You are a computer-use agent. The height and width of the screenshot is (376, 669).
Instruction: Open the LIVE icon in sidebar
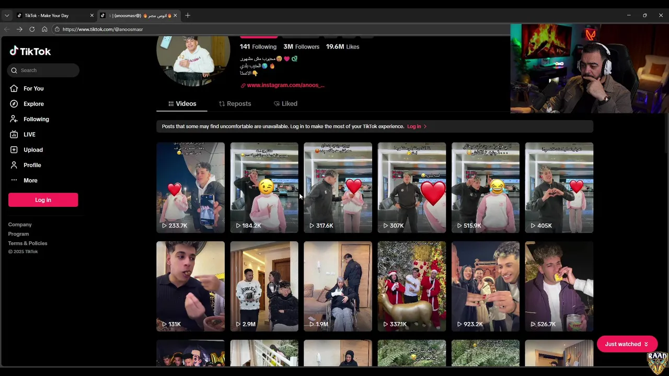tap(14, 134)
